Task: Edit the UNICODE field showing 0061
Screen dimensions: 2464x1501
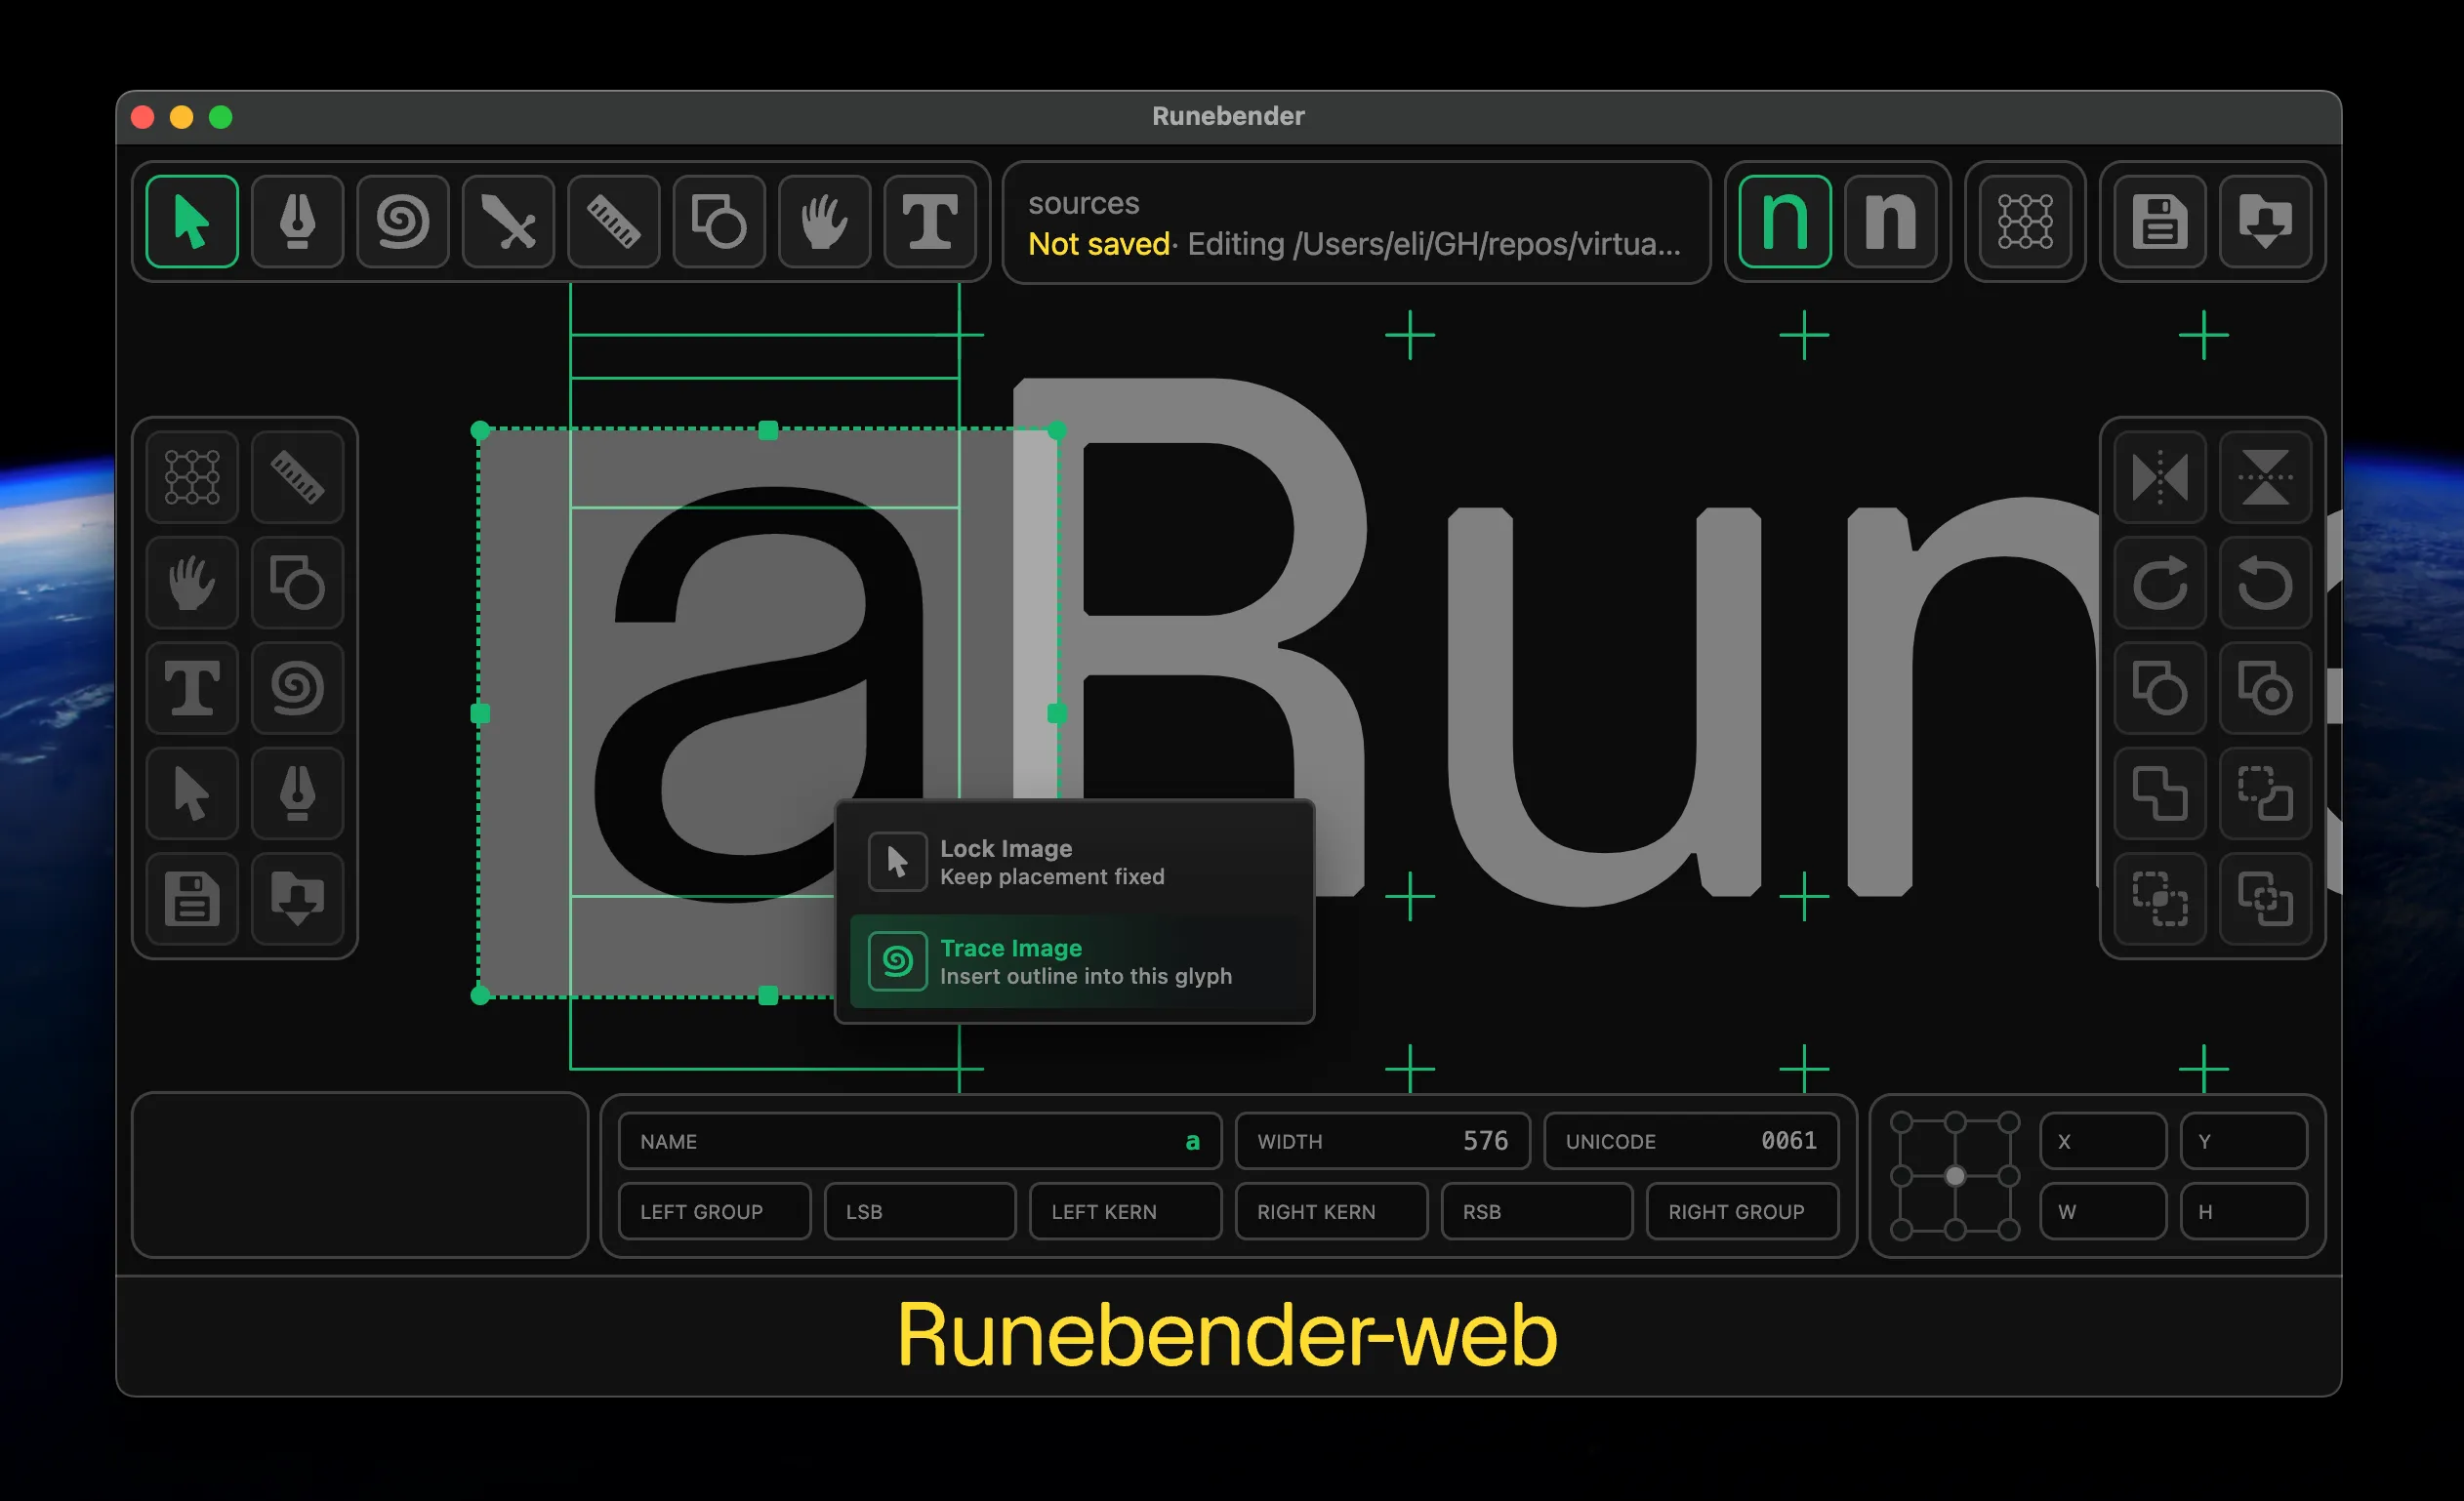Action: pos(1691,1141)
